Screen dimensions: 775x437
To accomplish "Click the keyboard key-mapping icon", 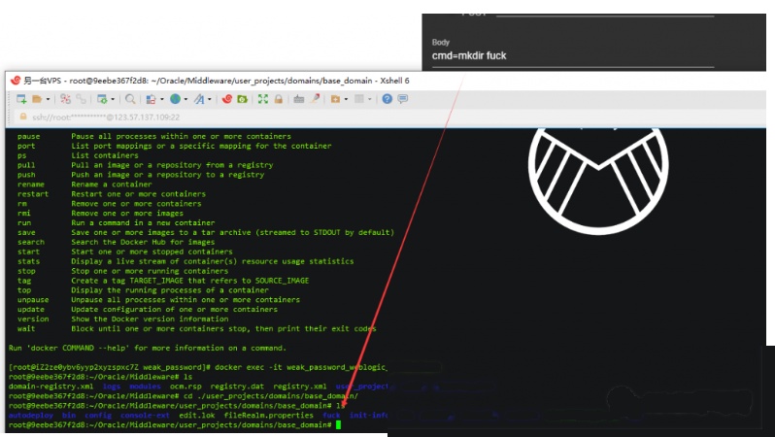I will (x=298, y=99).
